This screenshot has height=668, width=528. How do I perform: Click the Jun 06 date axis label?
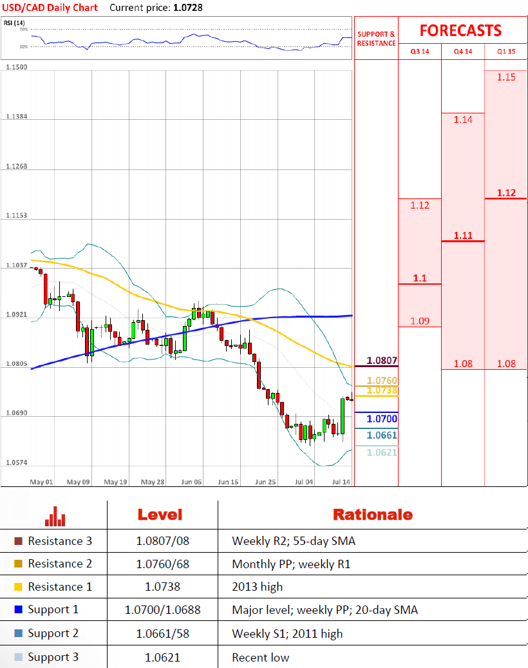tap(192, 482)
